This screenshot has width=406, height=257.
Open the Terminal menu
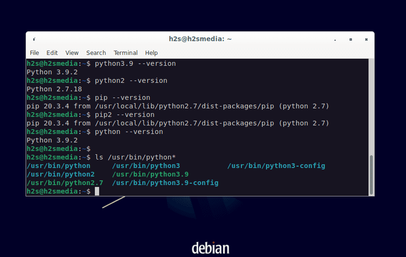coord(126,53)
